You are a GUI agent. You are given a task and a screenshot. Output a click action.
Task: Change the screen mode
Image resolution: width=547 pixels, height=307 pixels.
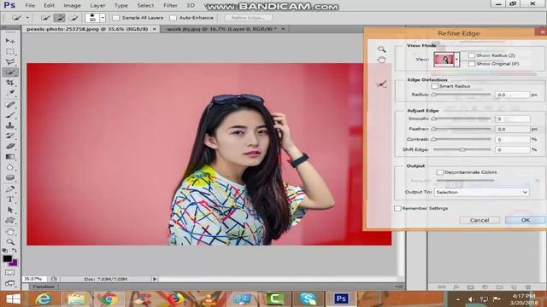click(10, 283)
